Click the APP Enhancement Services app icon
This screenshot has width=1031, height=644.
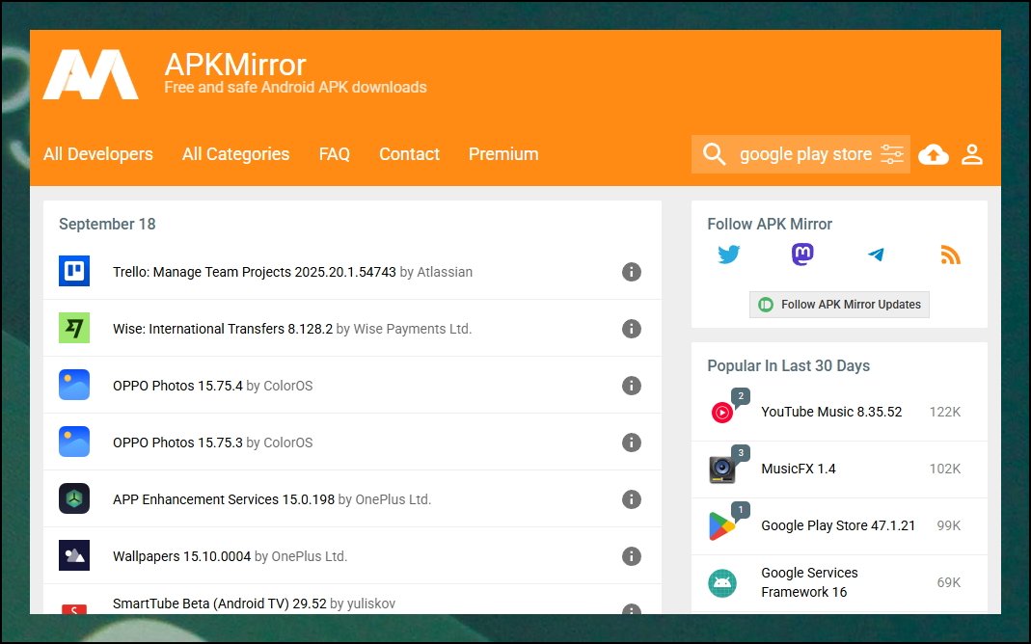coord(74,498)
